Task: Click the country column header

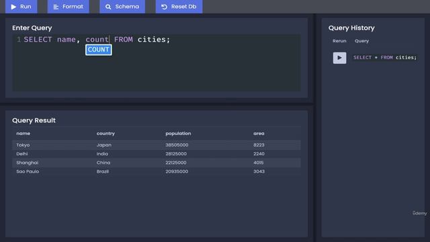Action: tap(105, 133)
